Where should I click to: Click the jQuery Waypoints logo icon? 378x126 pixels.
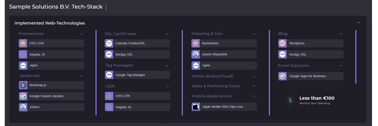click(x=196, y=54)
